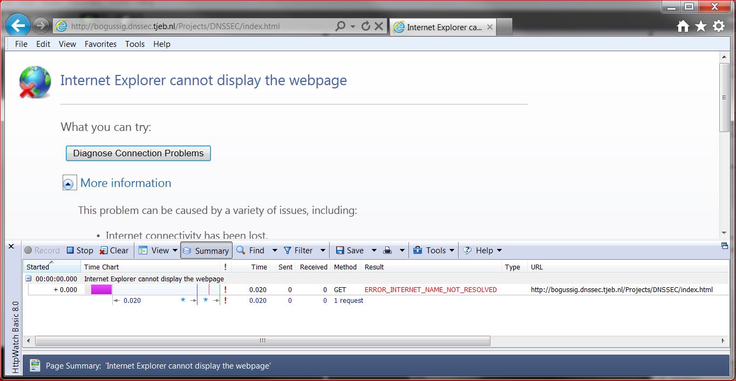Image resolution: width=736 pixels, height=381 pixels.
Task: Refresh the page with the reload icon
Action: tap(366, 26)
